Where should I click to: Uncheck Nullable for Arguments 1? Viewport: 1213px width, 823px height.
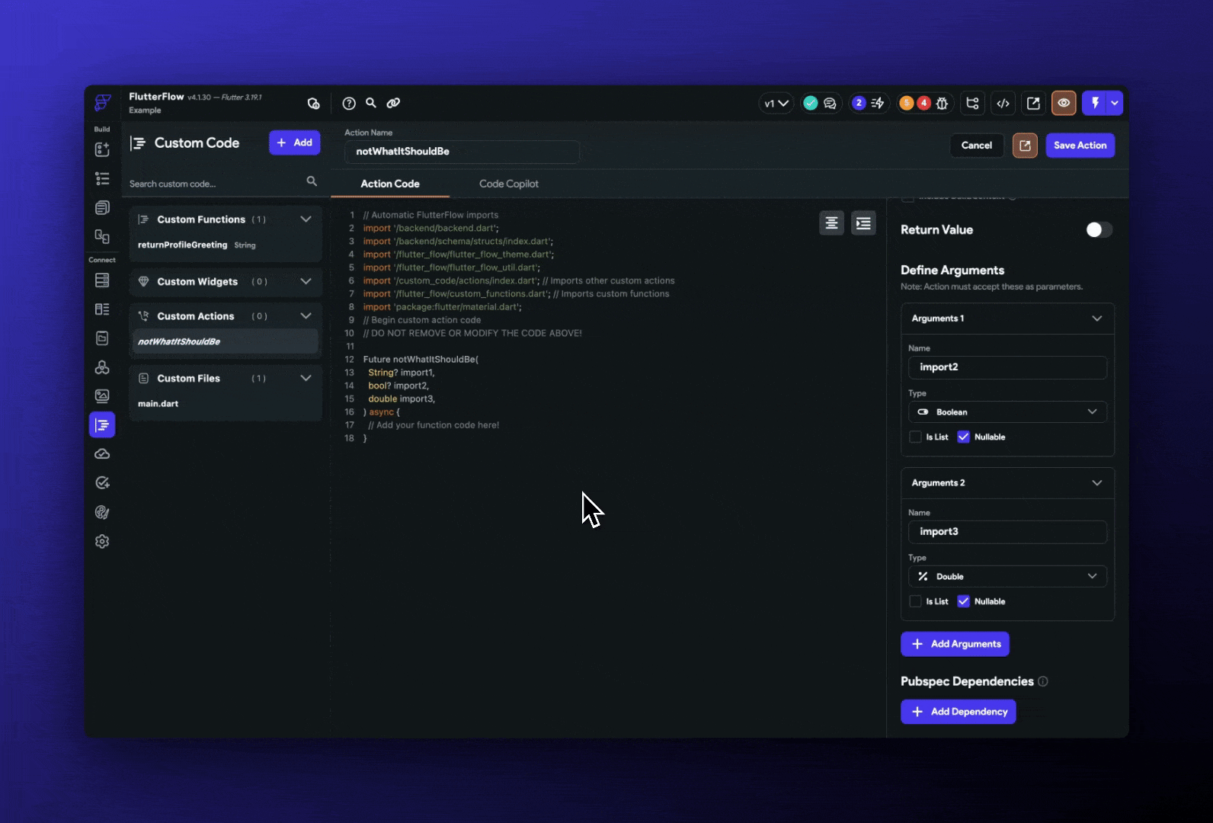point(963,437)
